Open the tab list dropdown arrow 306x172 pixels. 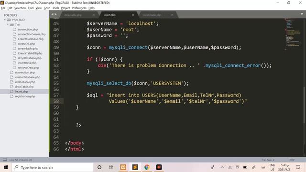(302, 14)
